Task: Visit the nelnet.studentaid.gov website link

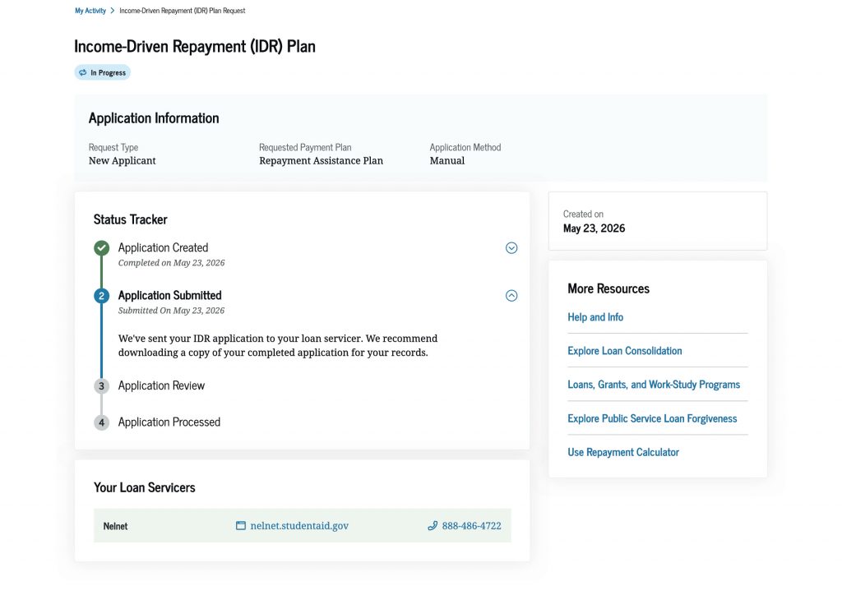Action: click(299, 526)
